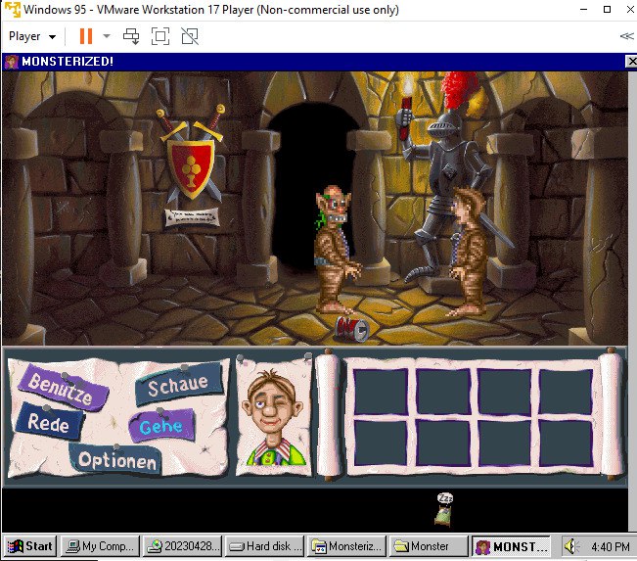
Task: Open the Windows 95 Start menu
Action: pos(30,546)
